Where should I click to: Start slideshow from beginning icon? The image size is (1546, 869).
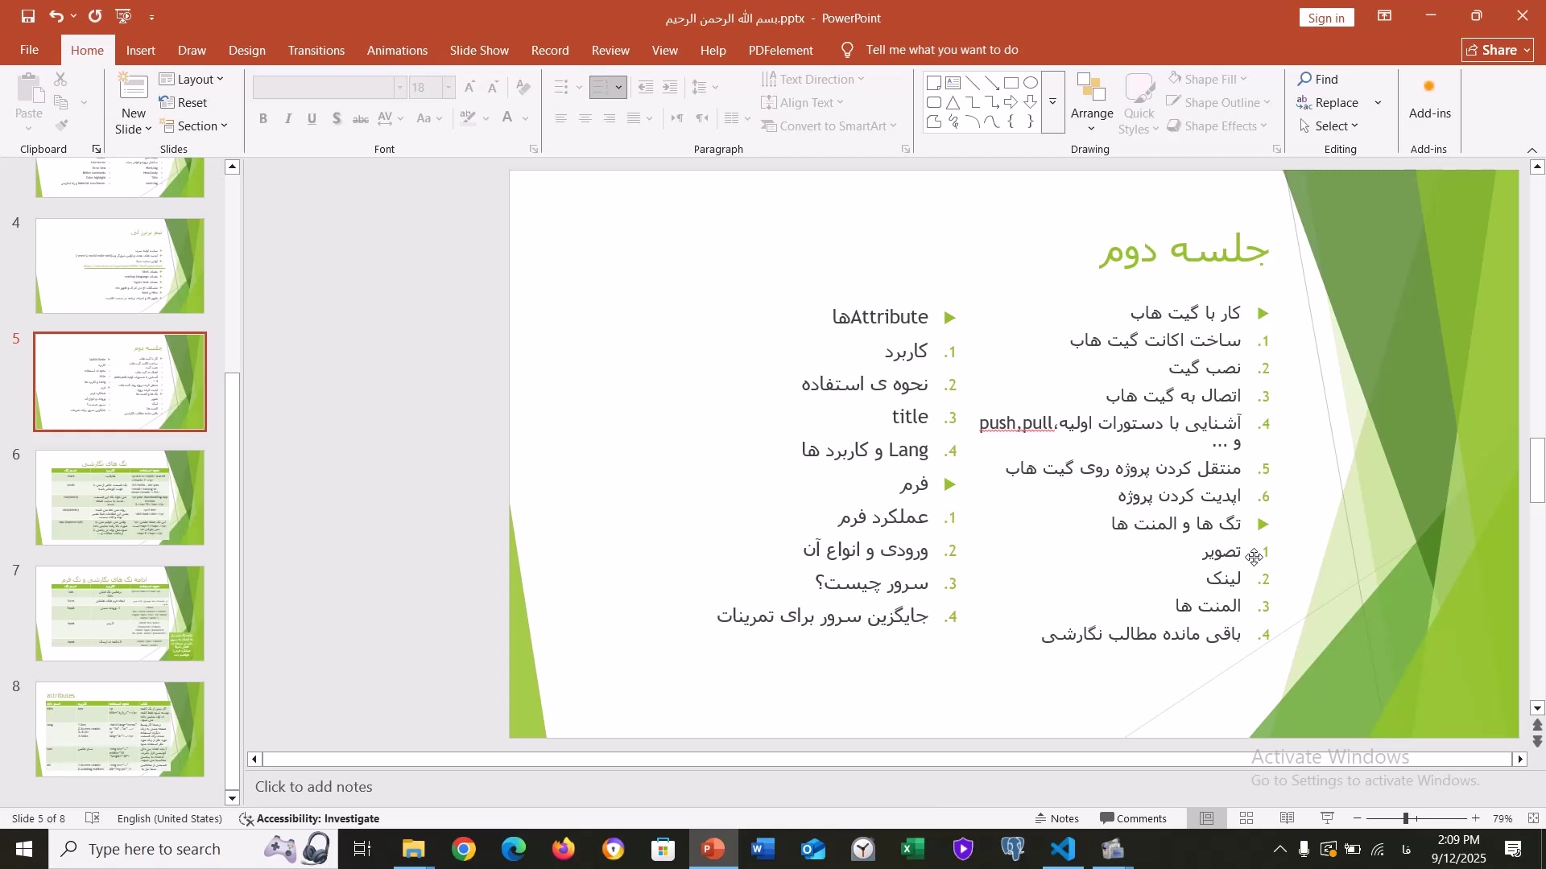[124, 16]
